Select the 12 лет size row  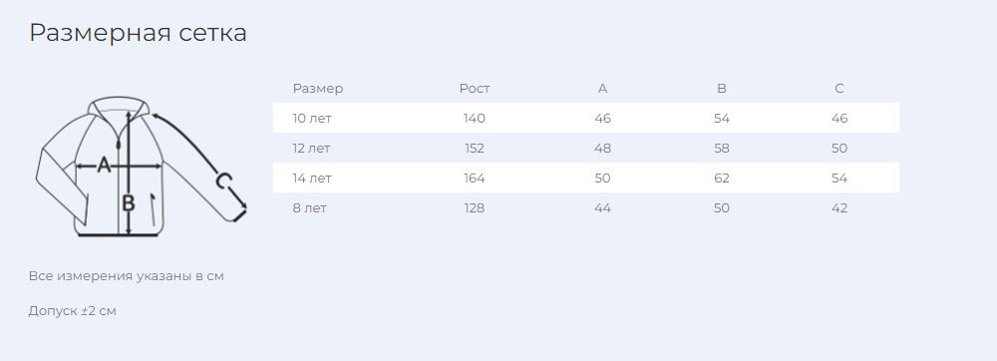point(585,148)
